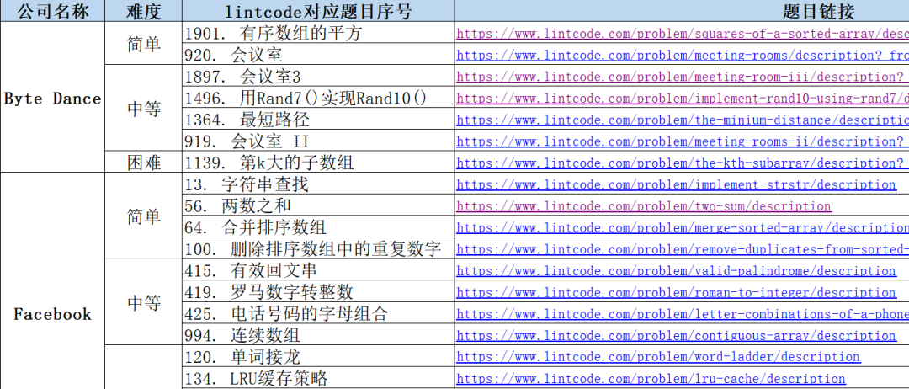The height and width of the screenshot is (389, 909).
Task: Select cell 120. 单词接龙
Action: point(318,357)
